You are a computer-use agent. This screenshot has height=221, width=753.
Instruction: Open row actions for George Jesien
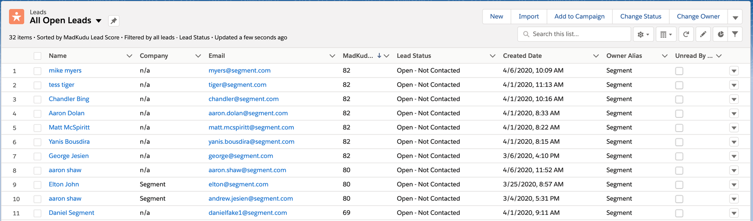pos(734,156)
